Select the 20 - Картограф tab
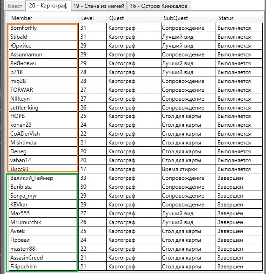This screenshot has height=274, width=266. (49, 6)
